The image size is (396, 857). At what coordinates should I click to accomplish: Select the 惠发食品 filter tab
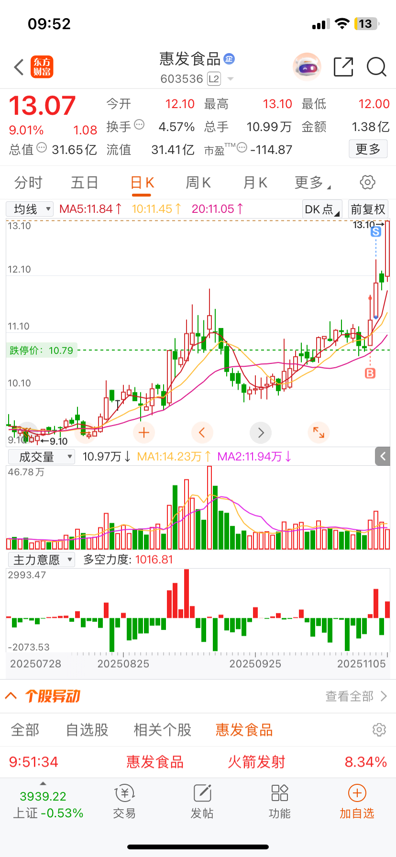[244, 730]
